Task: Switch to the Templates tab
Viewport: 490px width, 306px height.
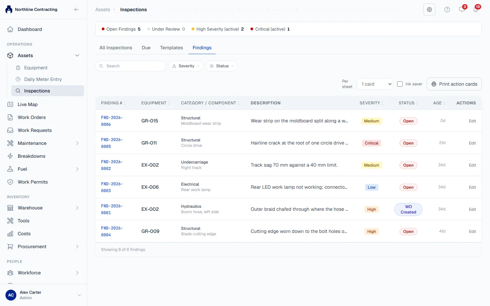Action: pyautogui.click(x=171, y=48)
